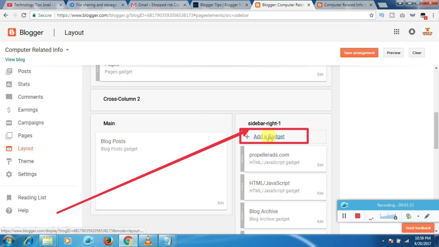Viewport: 439px width, 247px height.
Task: Open the account profile avatar
Action: point(427,32)
